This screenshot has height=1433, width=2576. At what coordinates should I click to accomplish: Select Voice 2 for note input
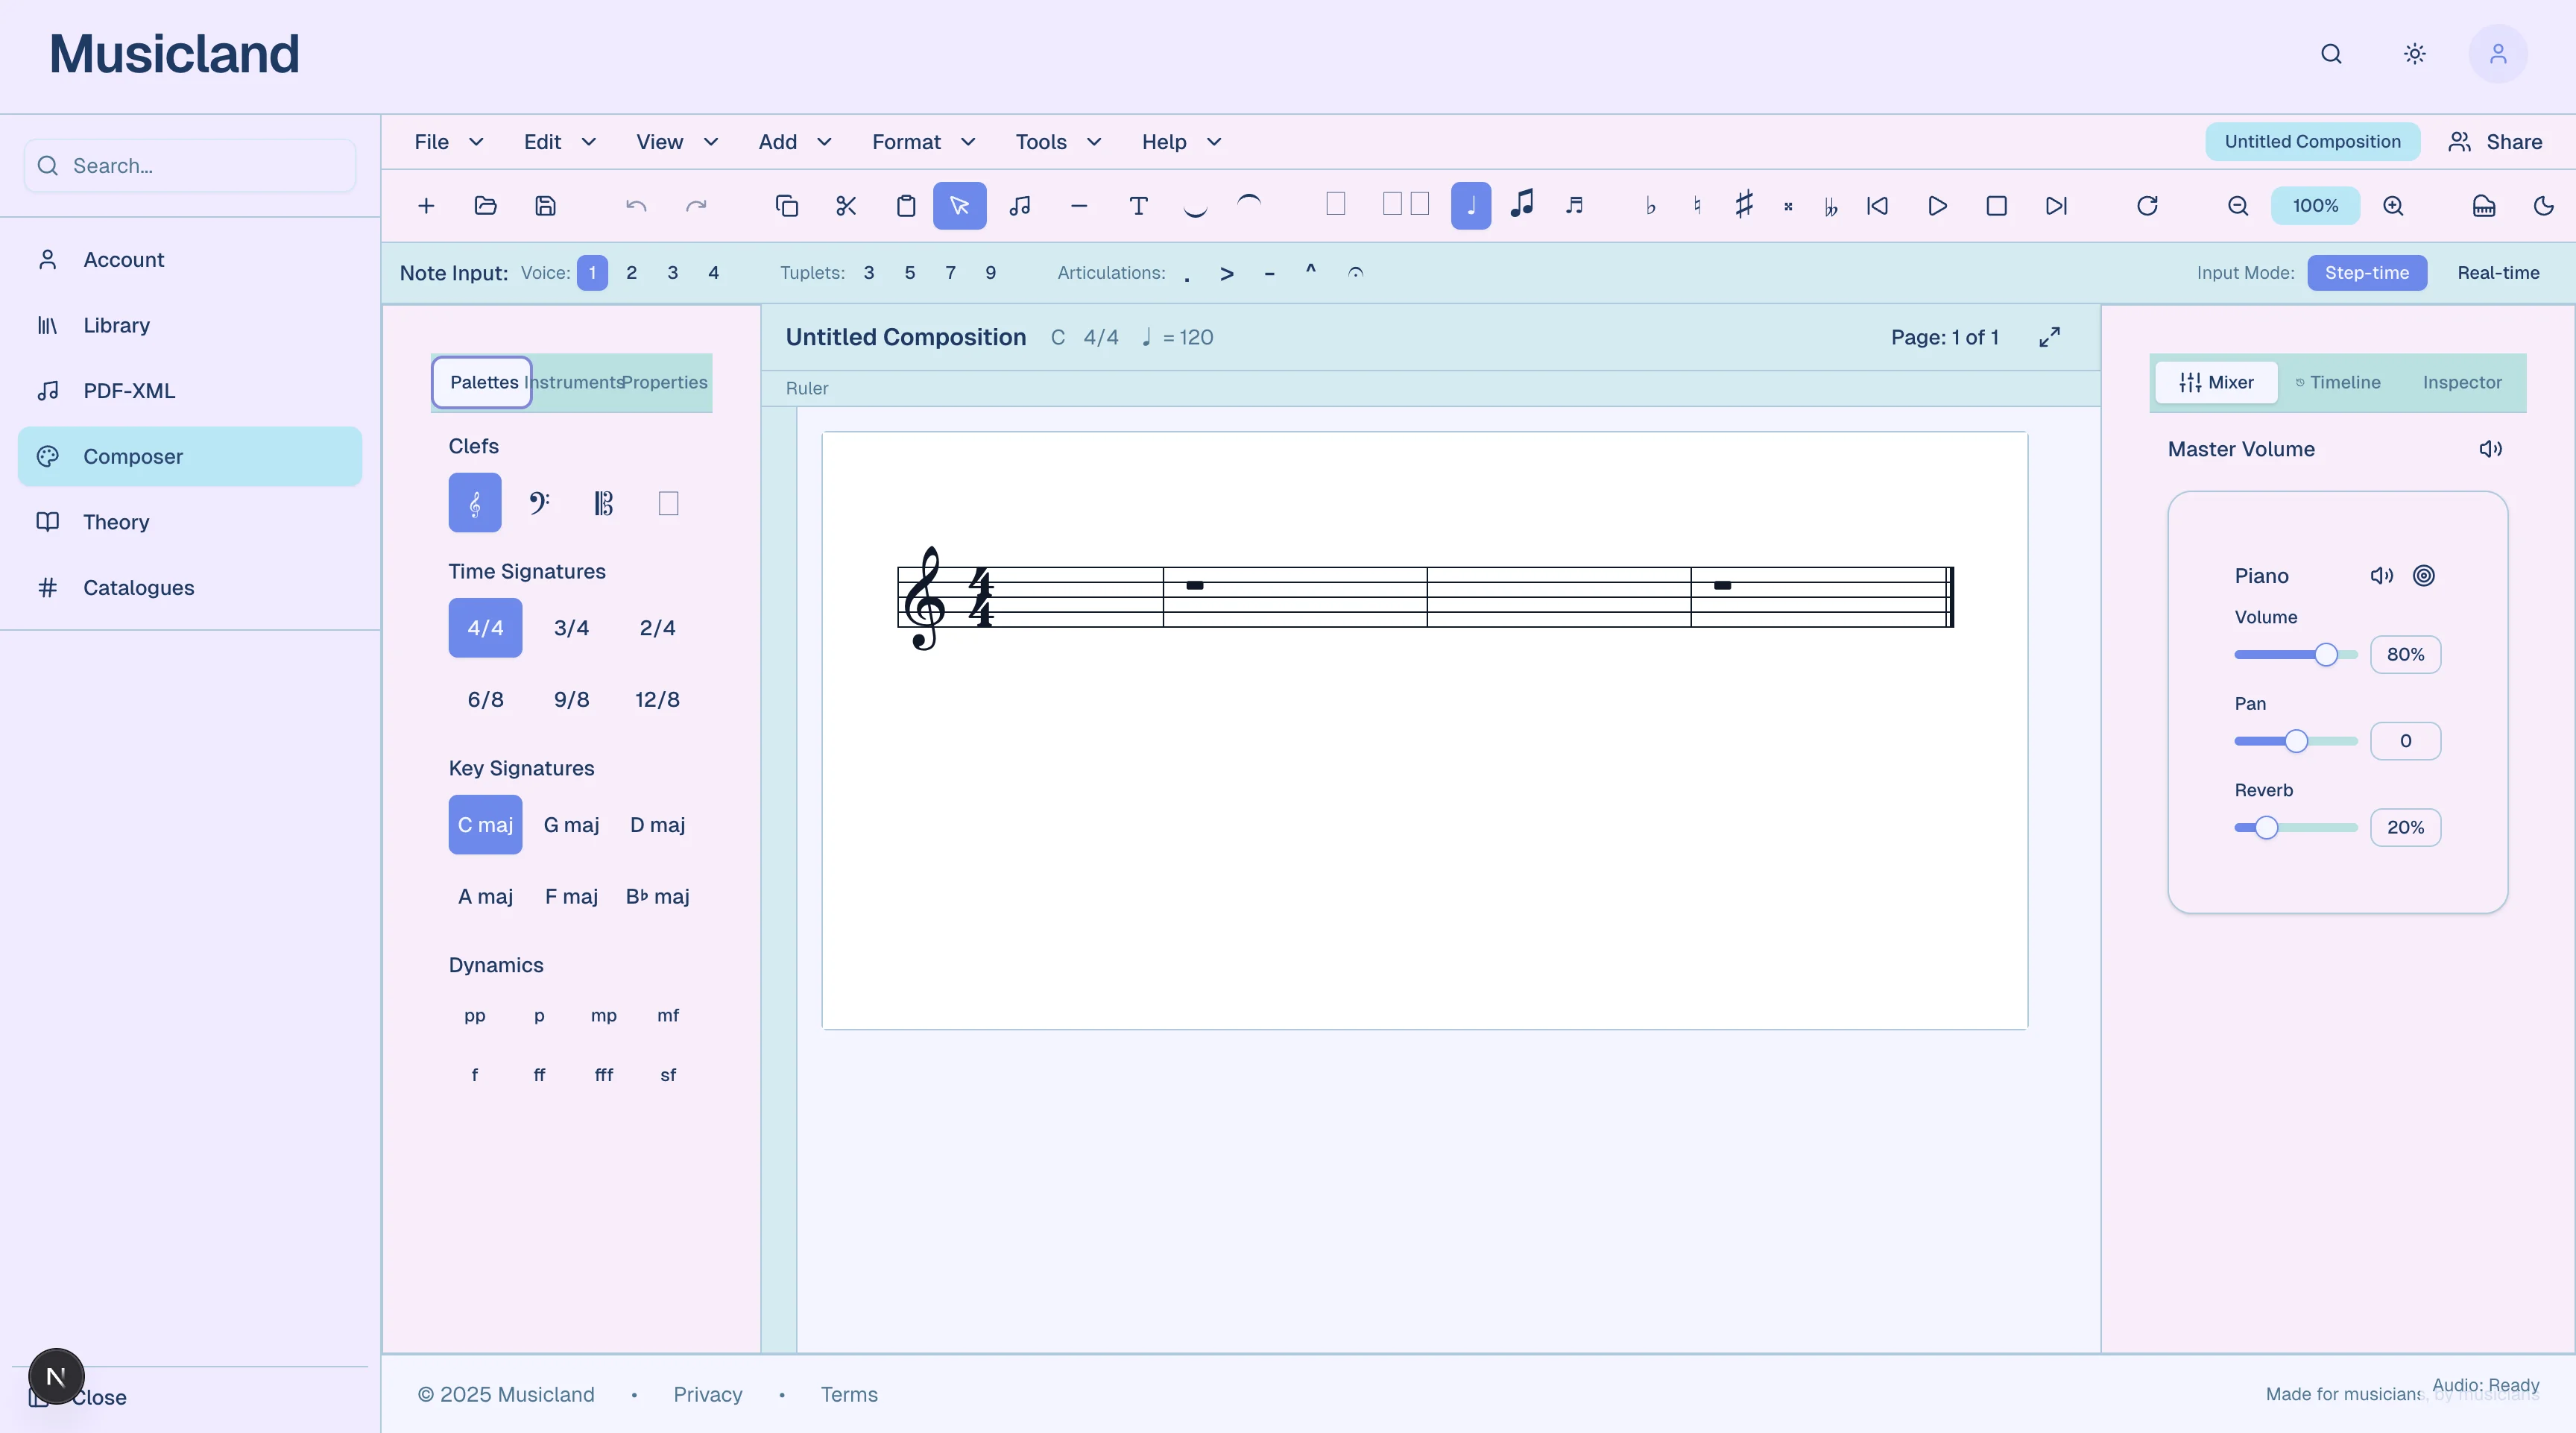click(631, 273)
